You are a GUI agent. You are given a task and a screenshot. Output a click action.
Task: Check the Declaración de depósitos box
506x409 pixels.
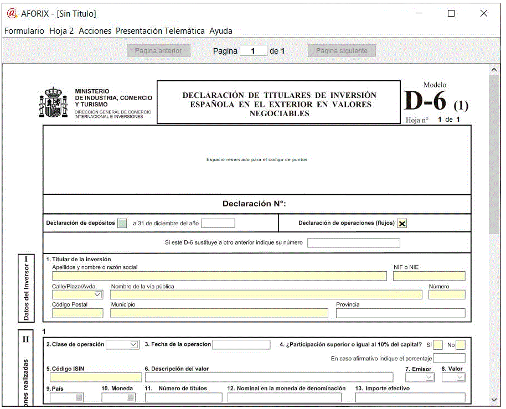point(122,223)
